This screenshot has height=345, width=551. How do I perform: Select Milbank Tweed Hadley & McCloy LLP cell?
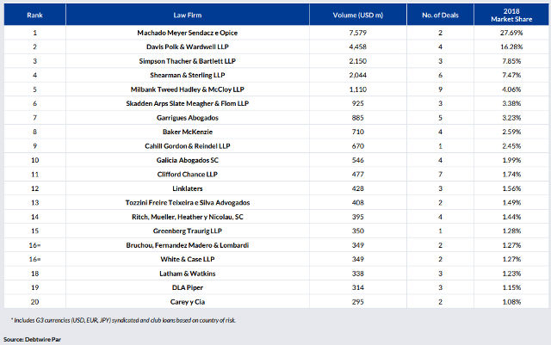[x=188, y=89]
